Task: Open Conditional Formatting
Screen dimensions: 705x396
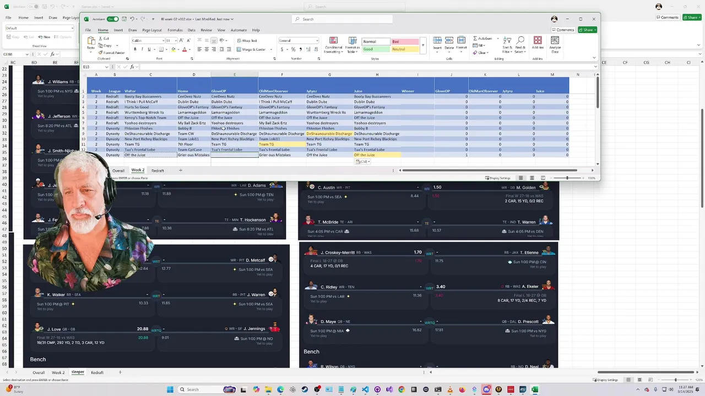Action: (333, 45)
